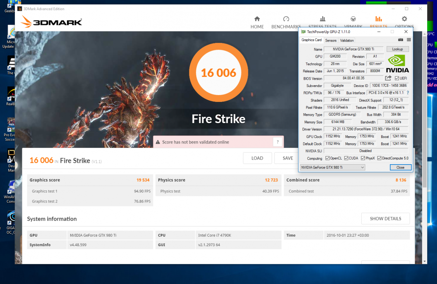Open the WinAVI Converter desktop shortcut

(x=9, y=191)
